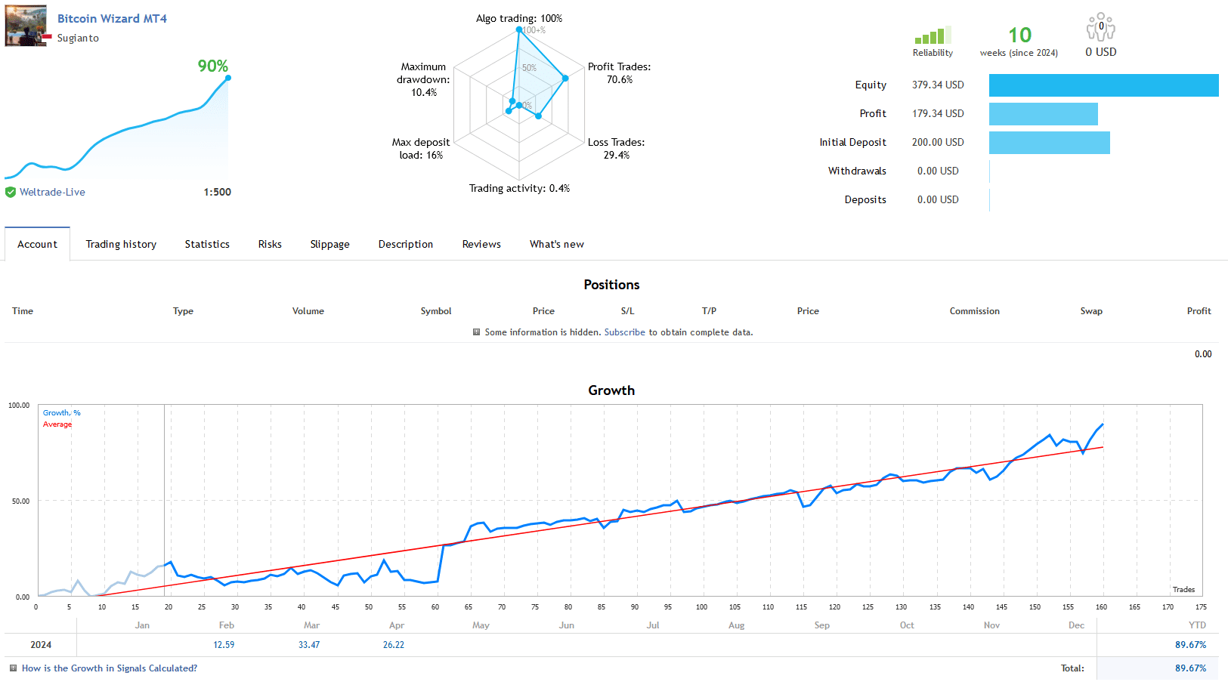Click the subscribers people icon showing 0
Viewport: 1228px width, 685px height.
click(x=1100, y=27)
